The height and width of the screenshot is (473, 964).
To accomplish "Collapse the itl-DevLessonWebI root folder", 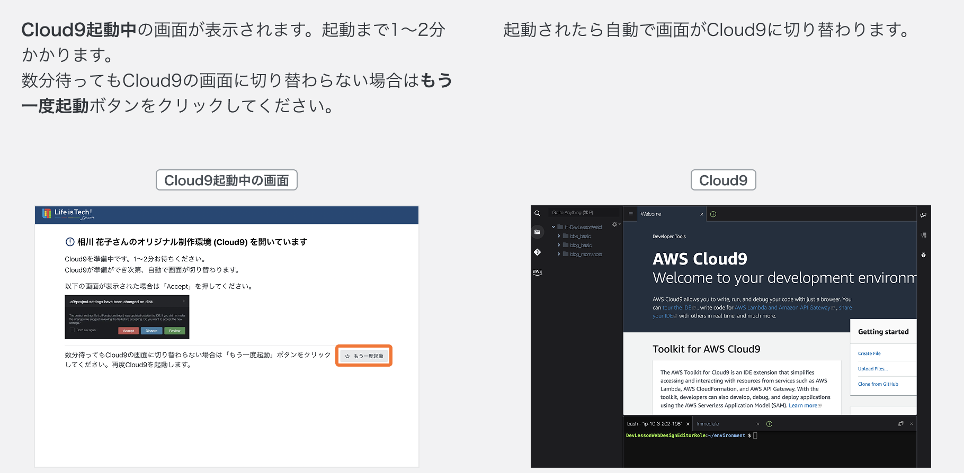I will (554, 227).
